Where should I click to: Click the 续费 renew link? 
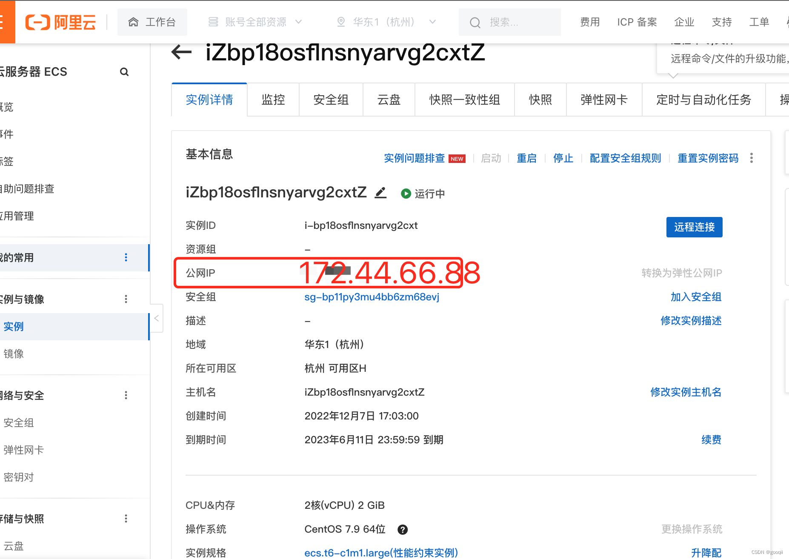pos(711,439)
